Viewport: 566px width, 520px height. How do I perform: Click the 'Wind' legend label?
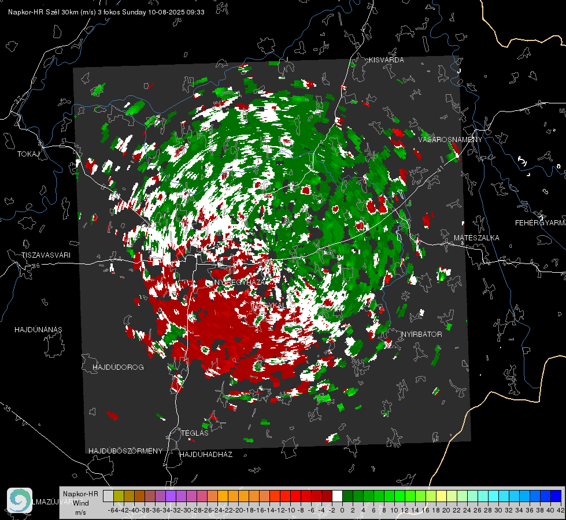tap(81, 503)
